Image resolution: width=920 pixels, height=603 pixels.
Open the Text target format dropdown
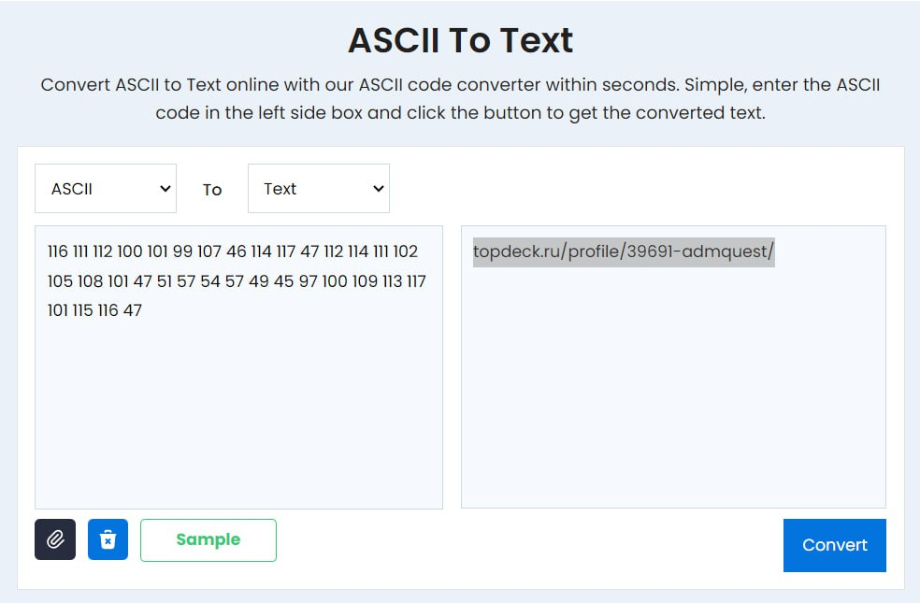point(318,189)
